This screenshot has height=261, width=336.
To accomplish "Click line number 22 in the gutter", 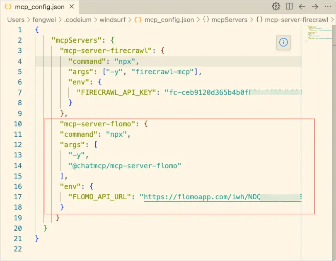I will [18, 249].
